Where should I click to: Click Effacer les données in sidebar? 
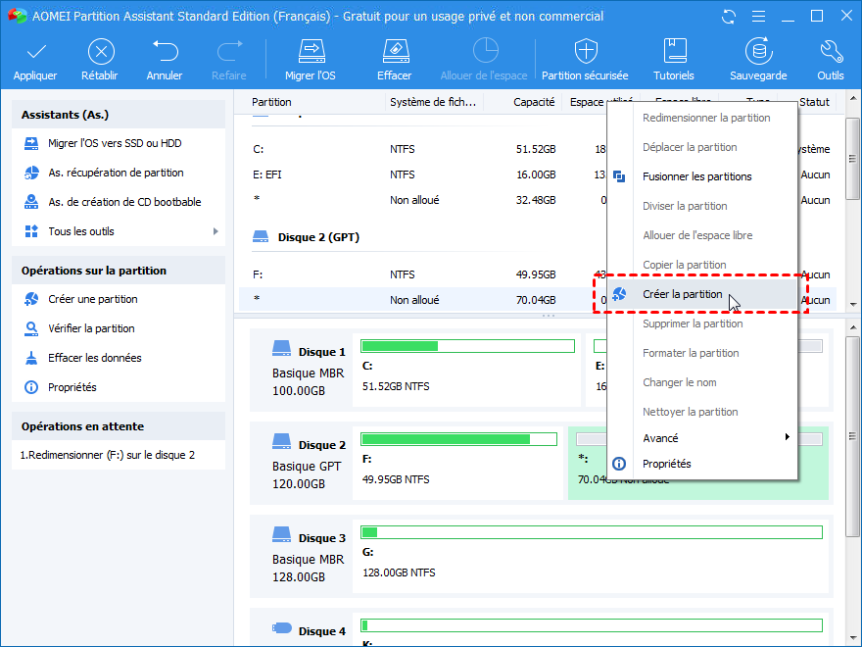coord(94,358)
